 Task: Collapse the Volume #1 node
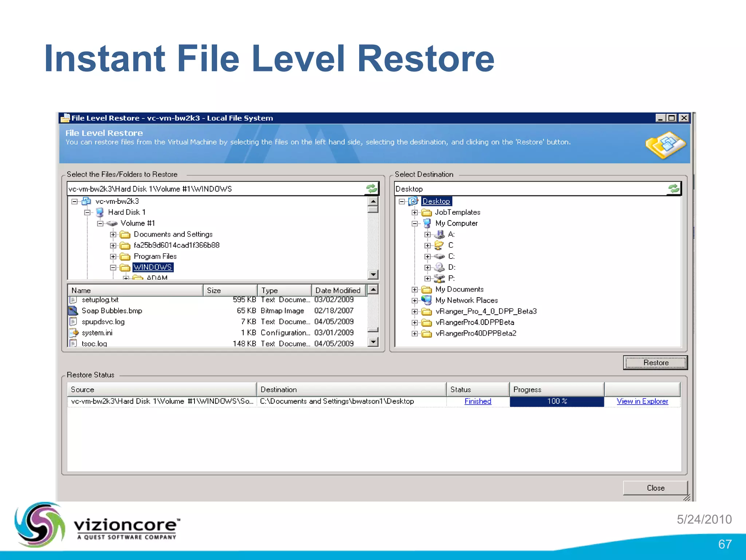point(100,223)
